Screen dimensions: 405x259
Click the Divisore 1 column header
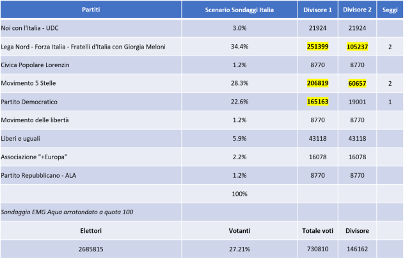tap(317, 10)
